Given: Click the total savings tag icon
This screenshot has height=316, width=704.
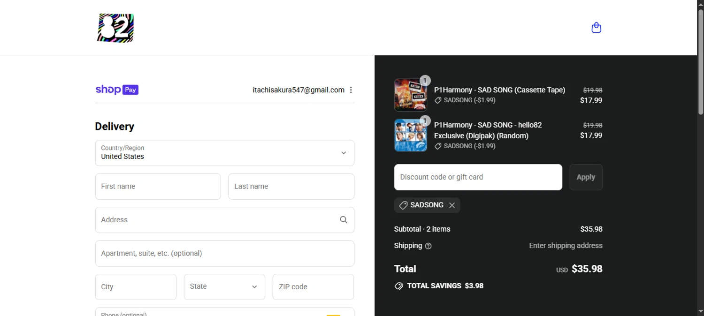Looking at the screenshot, I should point(399,286).
